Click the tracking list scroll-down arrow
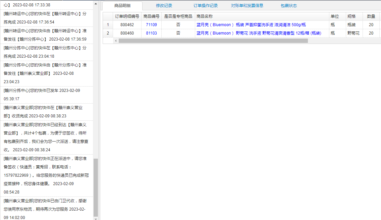The height and width of the screenshot is (220, 381). coord(96,219)
